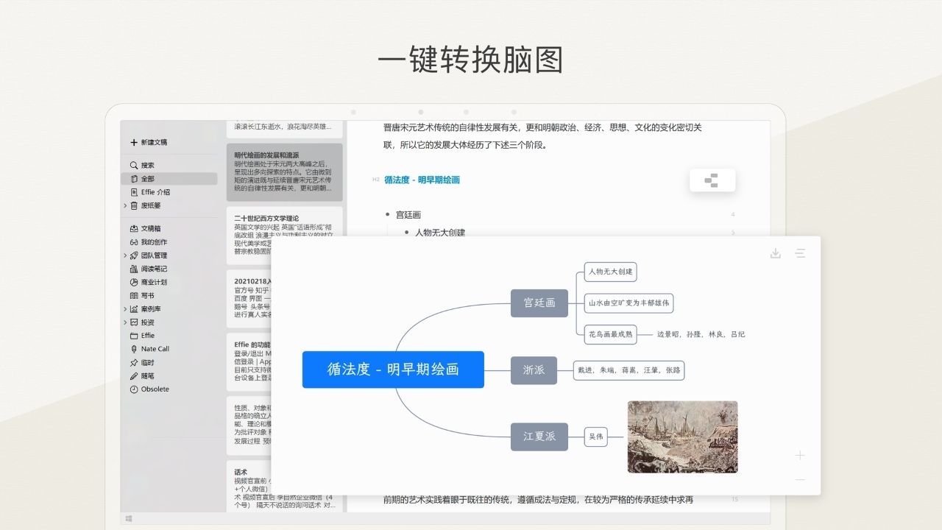Download the mind map using the export icon

[775, 253]
